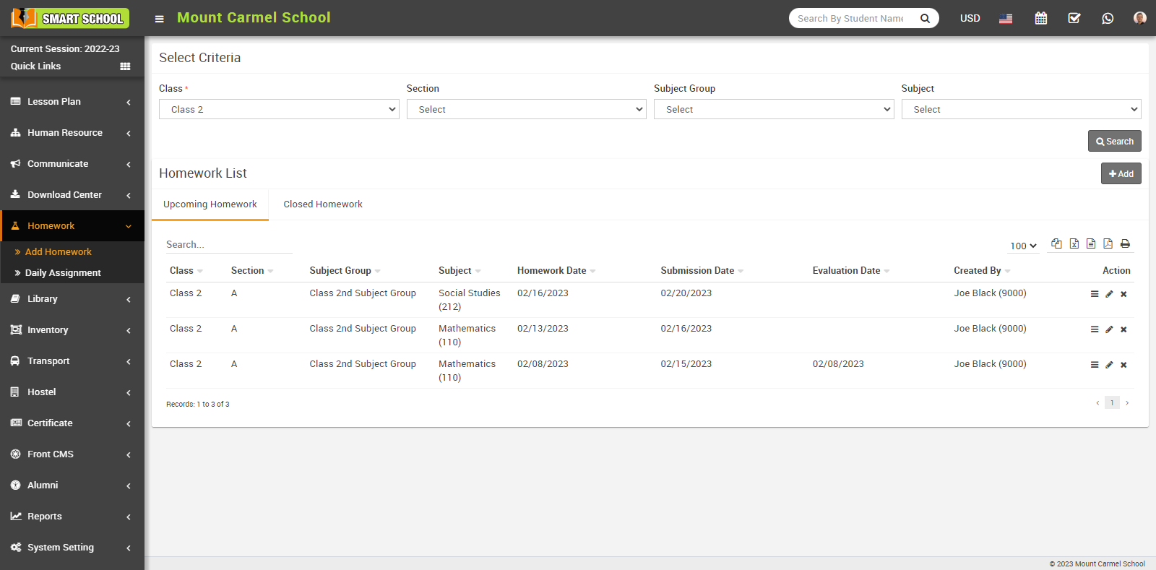1156x570 pixels.
Task: Expand the Library sidebar menu
Action: pyautogui.click(x=72, y=299)
